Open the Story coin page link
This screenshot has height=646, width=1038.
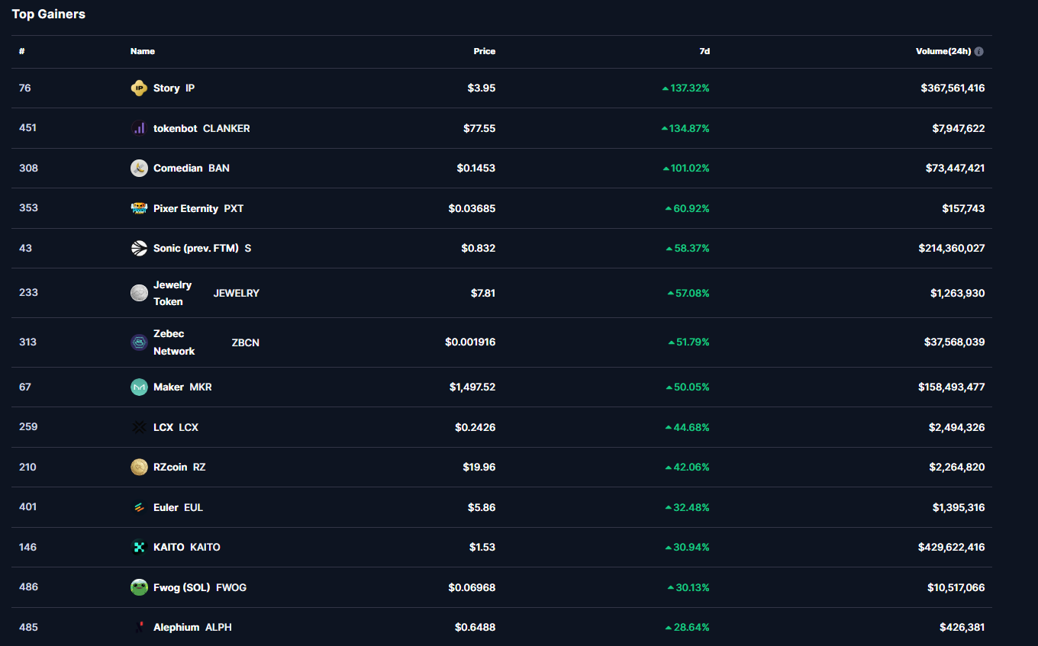pyautogui.click(x=166, y=88)
